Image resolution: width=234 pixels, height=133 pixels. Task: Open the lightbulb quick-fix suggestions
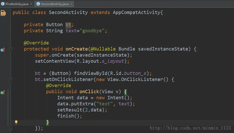16,122
